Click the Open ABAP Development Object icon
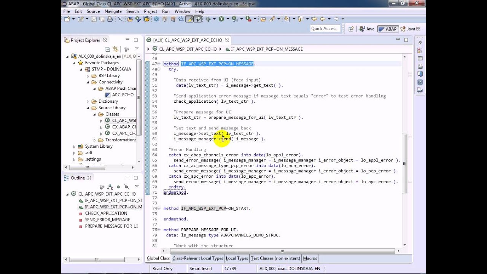Screen dimensions: 487x274 pos(130,19)
